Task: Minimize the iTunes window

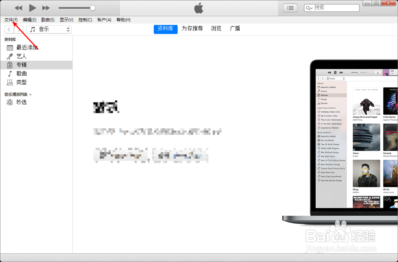Action: [367, 3]
